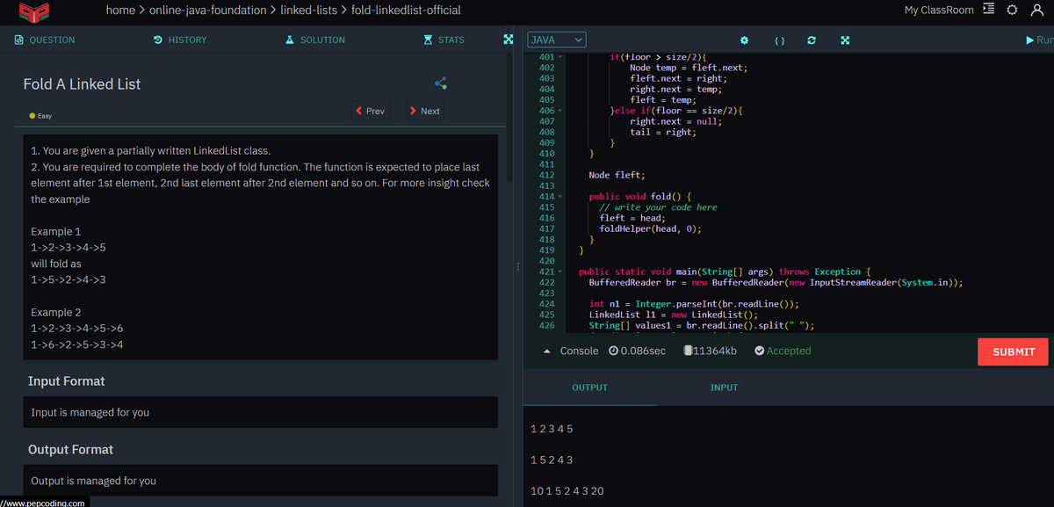This screenshot has height=507, width=1054.
Task: Submit the solution
Action: pos(1013,351)
